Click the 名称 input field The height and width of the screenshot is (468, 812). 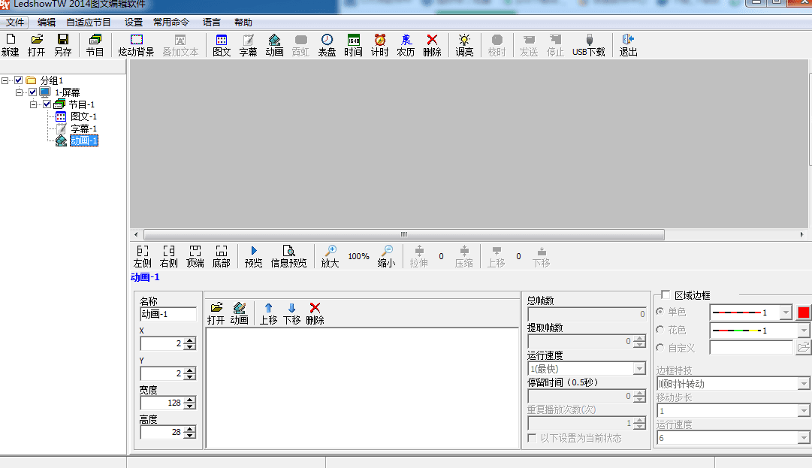(168, 314)
